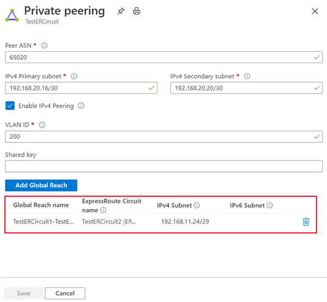Image resolution: width=327 pixels, height=302 pixels.
Task: Click Add Global Reach button
Action: click(41, 186)
